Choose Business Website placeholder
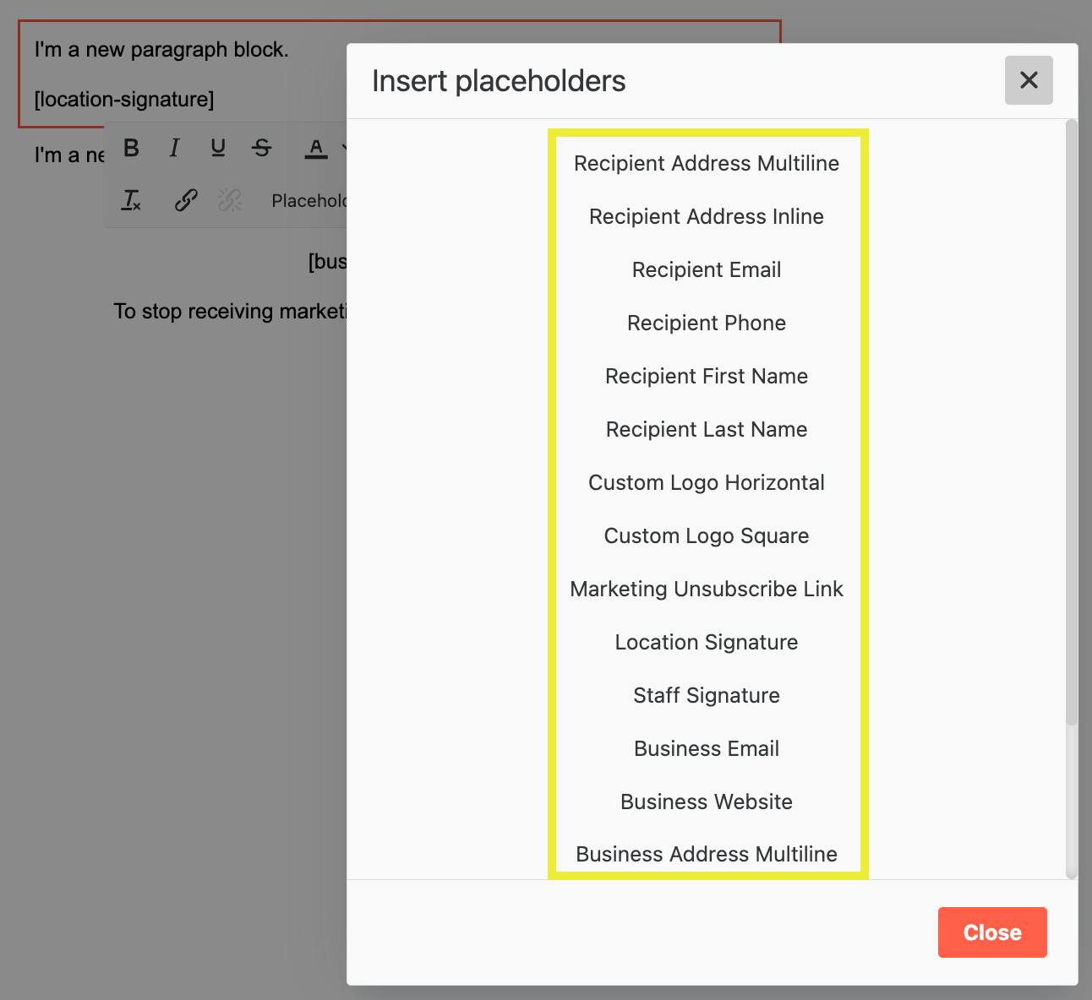The image size is (1092, 1000). click(707, 802)
